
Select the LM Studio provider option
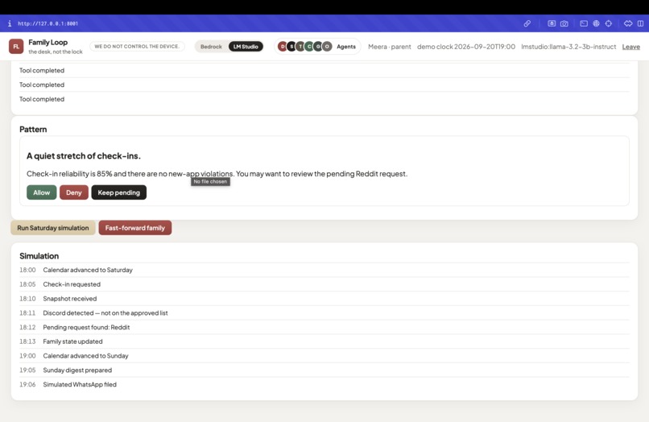[246, 47]
